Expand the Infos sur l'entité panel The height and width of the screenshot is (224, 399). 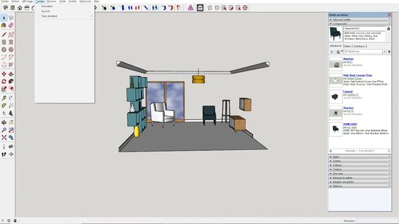[360, 19]
